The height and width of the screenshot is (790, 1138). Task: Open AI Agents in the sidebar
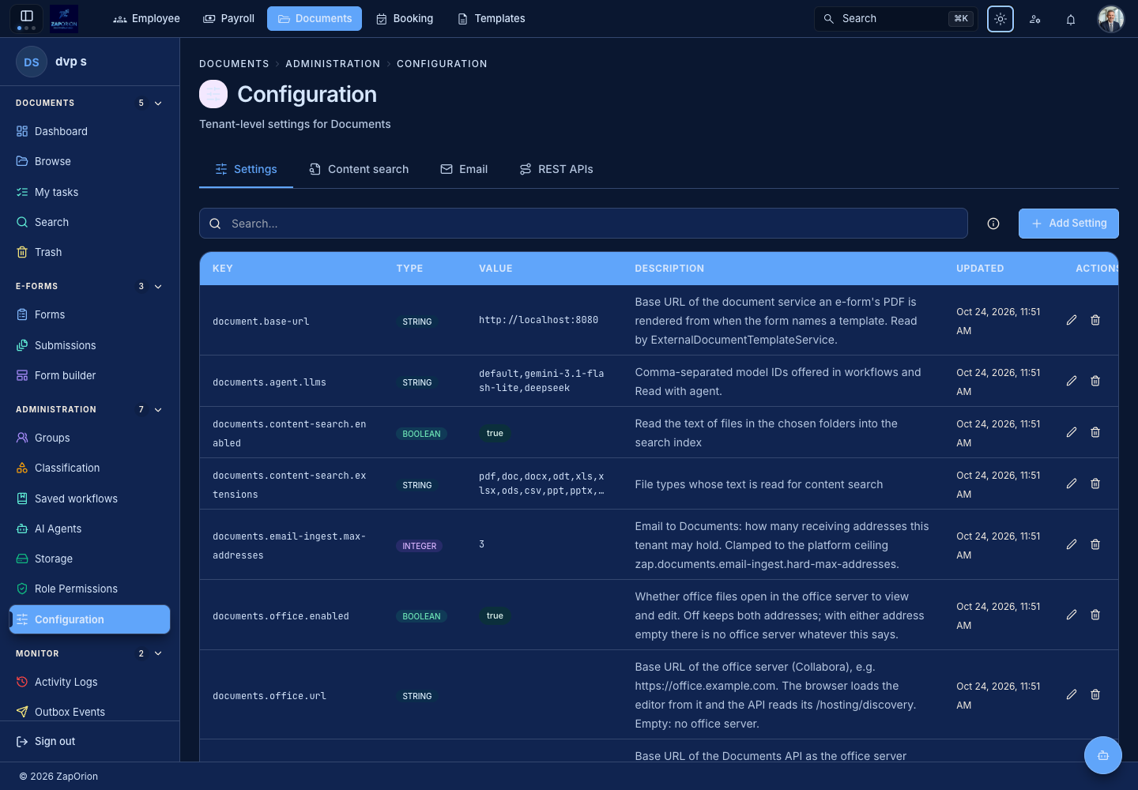pos(89,529)
